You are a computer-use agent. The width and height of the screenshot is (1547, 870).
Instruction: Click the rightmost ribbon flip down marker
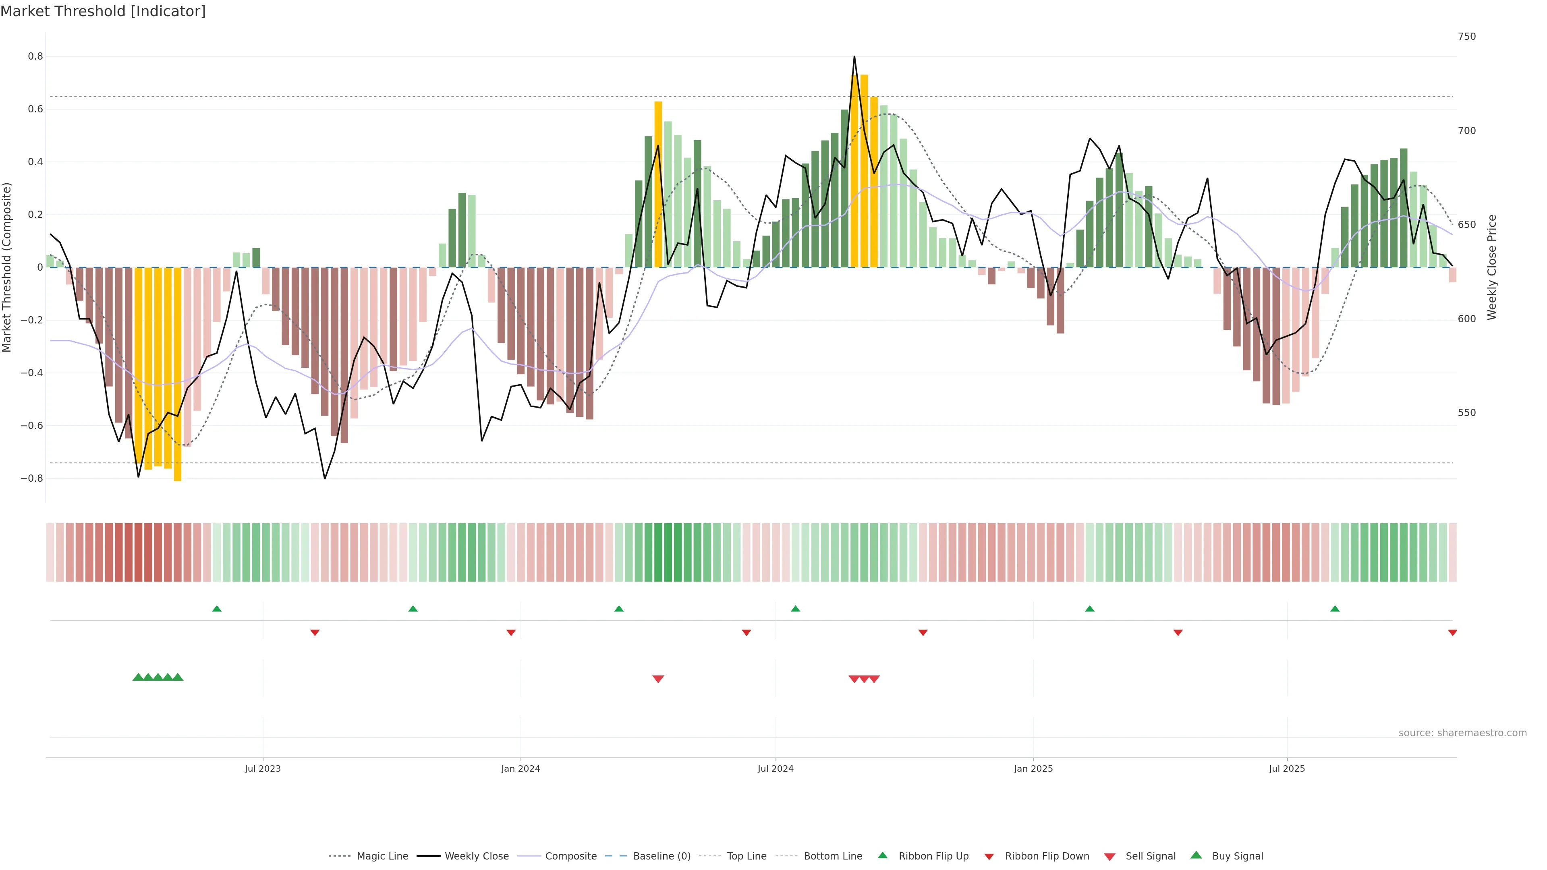coord(1452,633)
